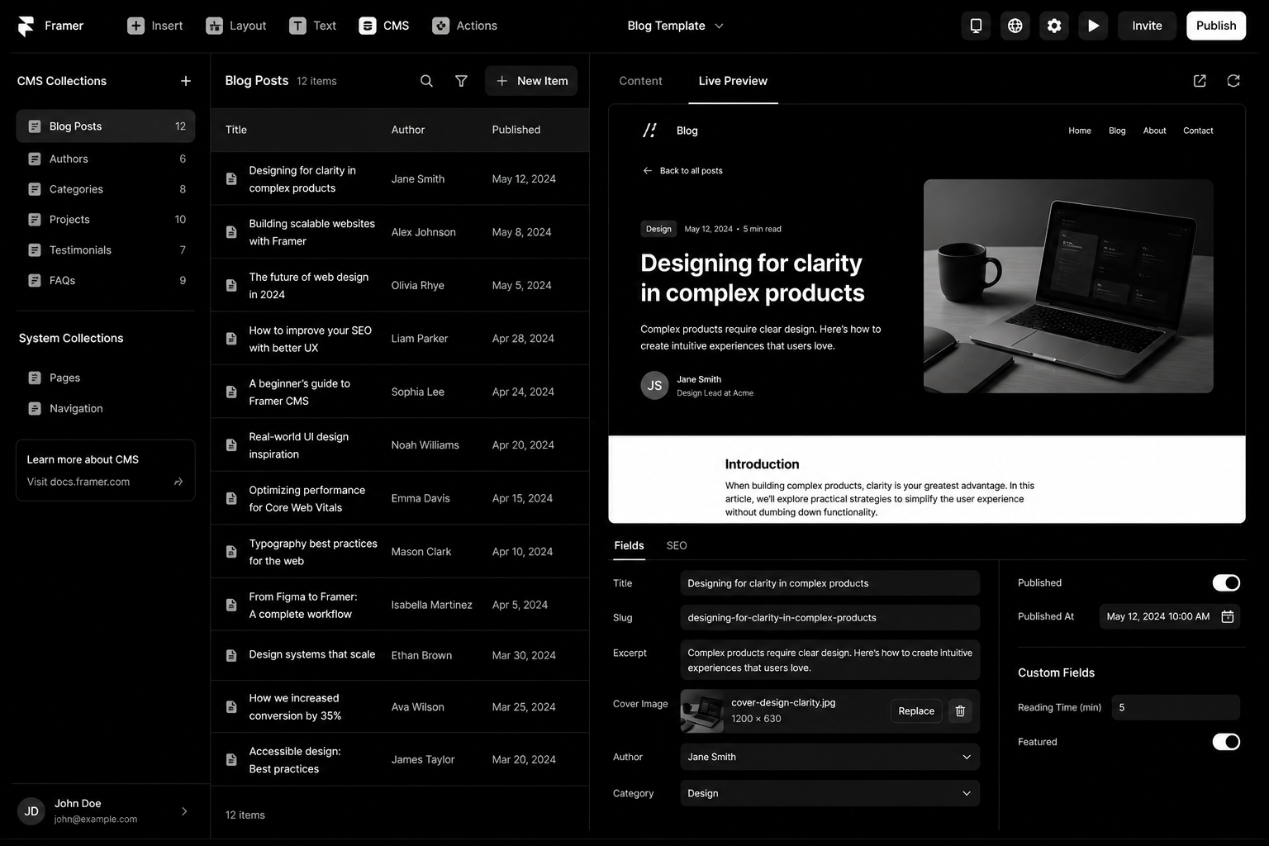Sort by the Published column header
Screen dimensions: 1269x846
[x=516, y=130]
